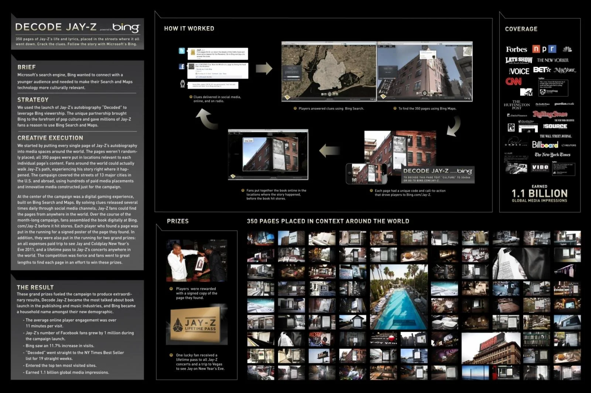The image size is (591, 393).
Task: Open the large brick building billboard photo
Action: (491, 348)
